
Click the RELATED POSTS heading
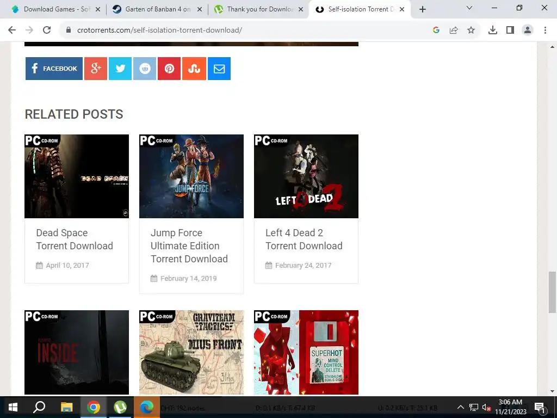(74, 114)
